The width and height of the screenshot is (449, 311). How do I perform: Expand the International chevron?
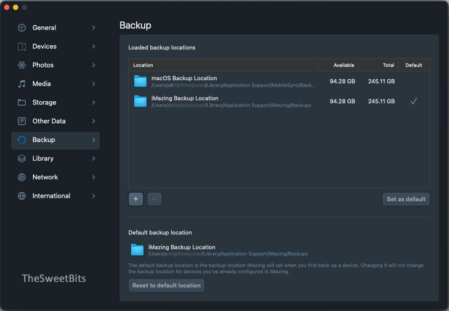point(94,196)
